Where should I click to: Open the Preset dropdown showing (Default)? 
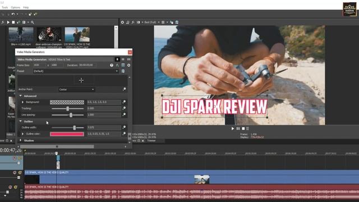coord(76,71)
